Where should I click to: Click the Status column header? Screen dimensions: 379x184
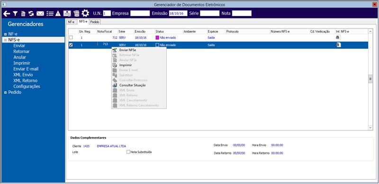pos(169,32)
